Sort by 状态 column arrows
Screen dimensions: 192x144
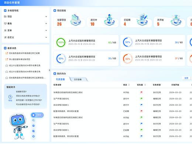[x=129, y=85]
